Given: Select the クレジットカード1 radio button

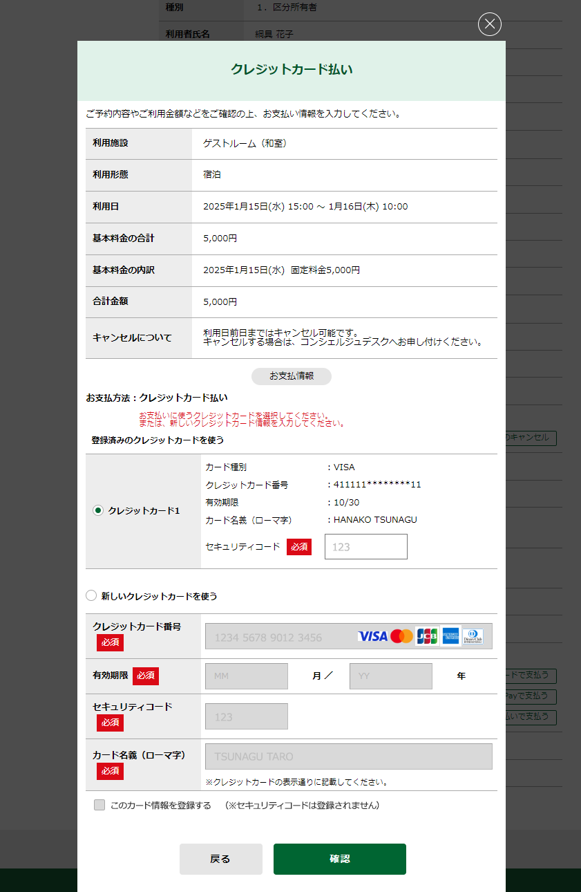Looking at the screenshot, I should [x=98, y=510].
